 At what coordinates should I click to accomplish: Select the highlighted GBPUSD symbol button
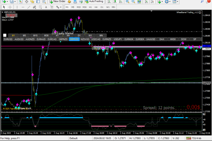(x=74, y=39)
